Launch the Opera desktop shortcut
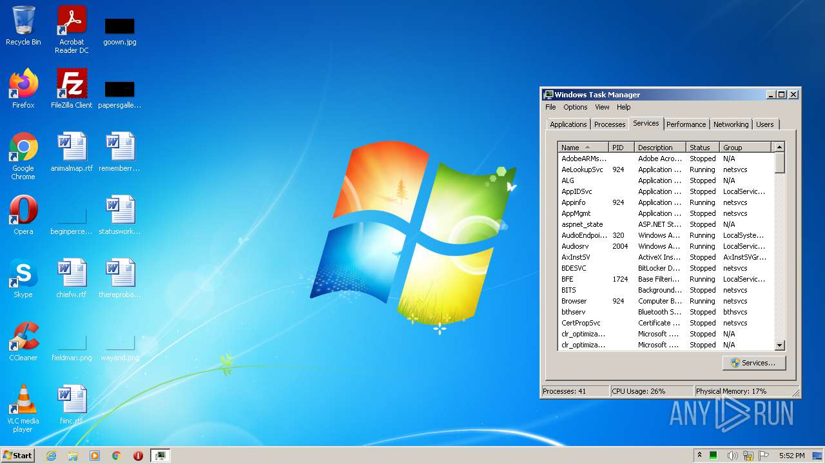Image resolution: width=825 pixels, height=464 pixels. pyautogui.click(x=23, y=215)
